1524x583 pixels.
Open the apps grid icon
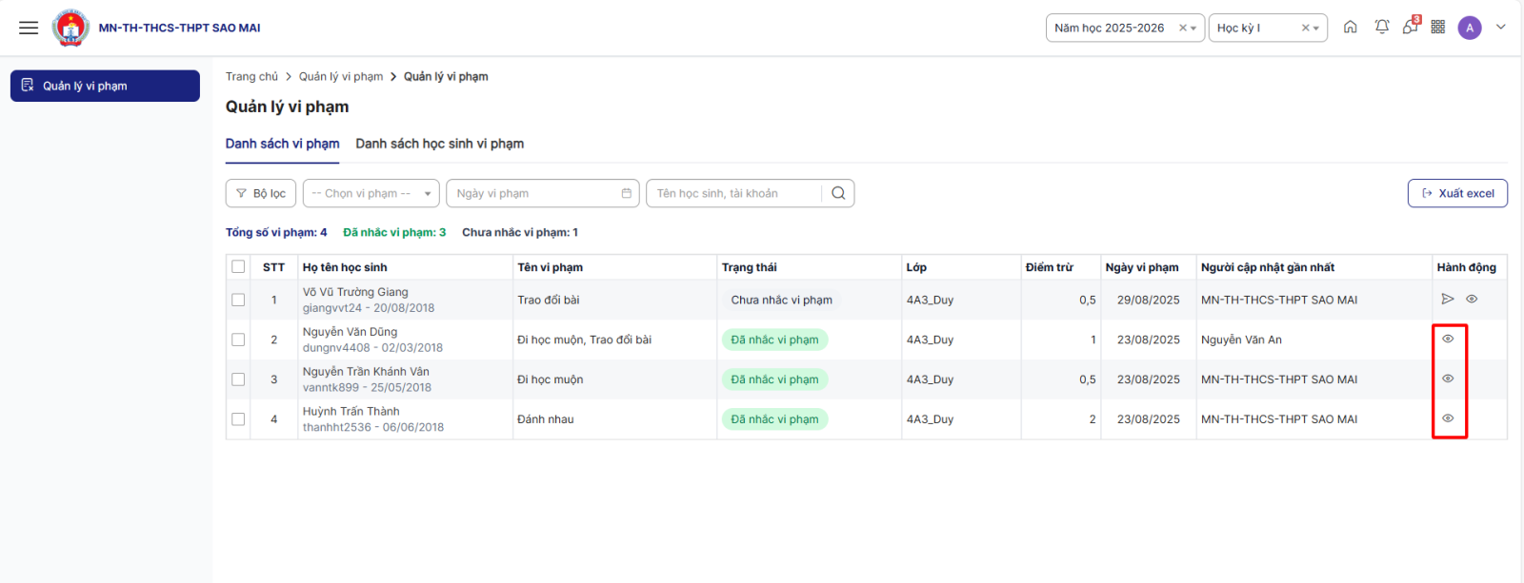1437,28
